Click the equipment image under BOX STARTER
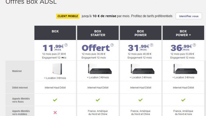 click(98, 69)
